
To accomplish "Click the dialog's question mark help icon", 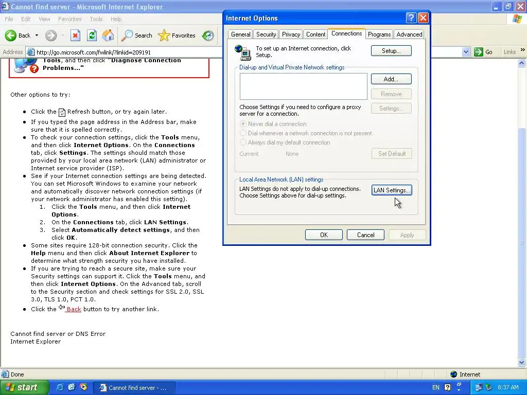I will tap(411, 18).
